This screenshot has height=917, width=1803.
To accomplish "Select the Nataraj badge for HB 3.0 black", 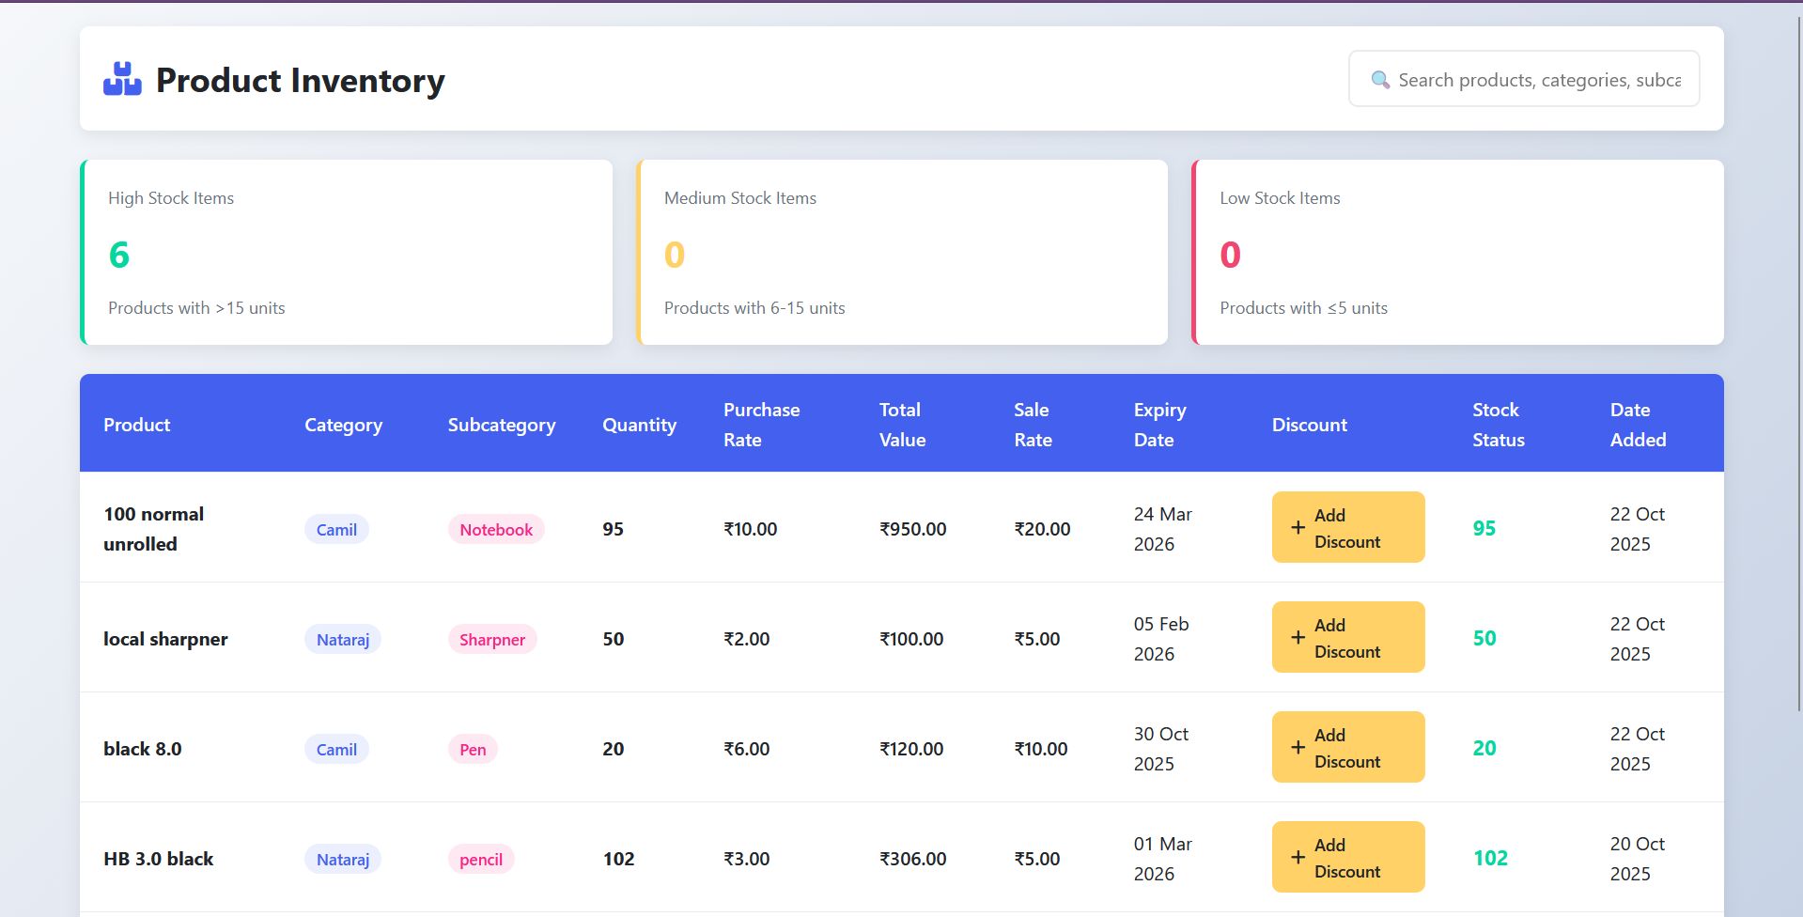I will [342, 859].
